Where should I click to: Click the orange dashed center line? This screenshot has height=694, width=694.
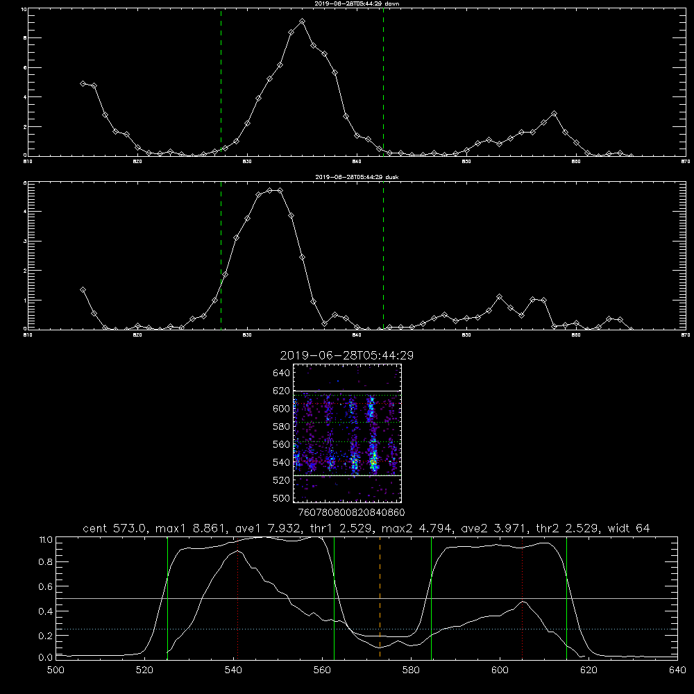[x=380, y=598]
